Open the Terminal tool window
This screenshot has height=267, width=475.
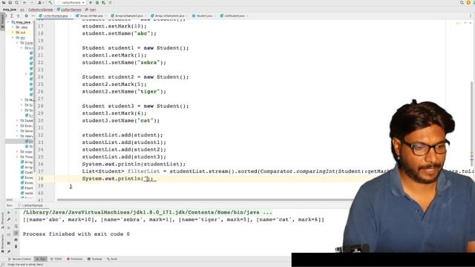(95, 259)
